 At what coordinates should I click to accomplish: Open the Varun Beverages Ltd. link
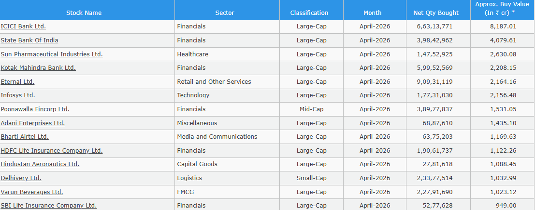[x=32, y=192]
